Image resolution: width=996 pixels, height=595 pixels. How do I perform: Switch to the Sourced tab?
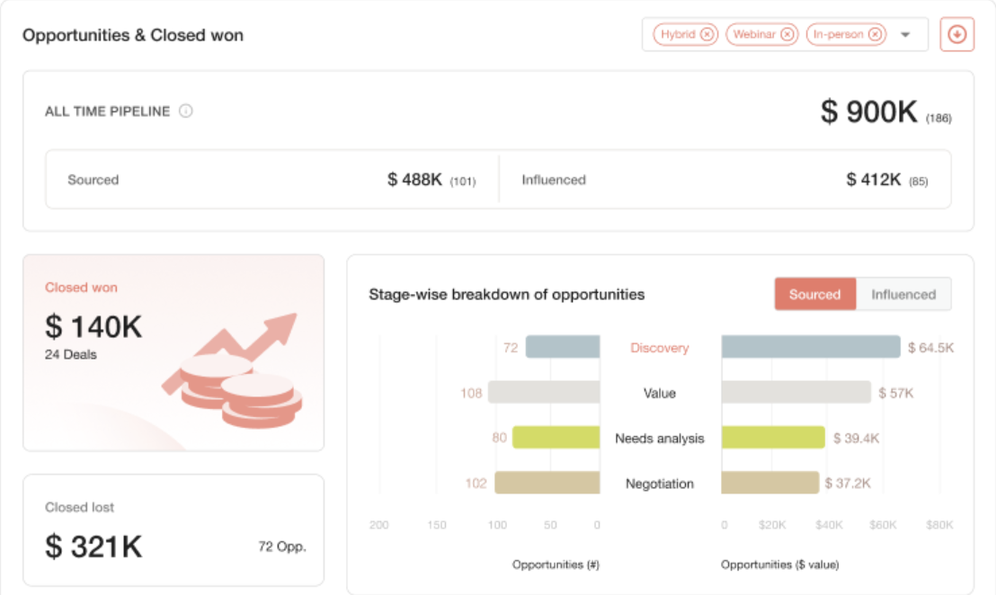tap(815, 294)
